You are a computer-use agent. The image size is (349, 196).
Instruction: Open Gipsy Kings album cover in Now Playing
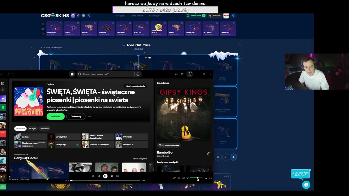tap(183, 114)
